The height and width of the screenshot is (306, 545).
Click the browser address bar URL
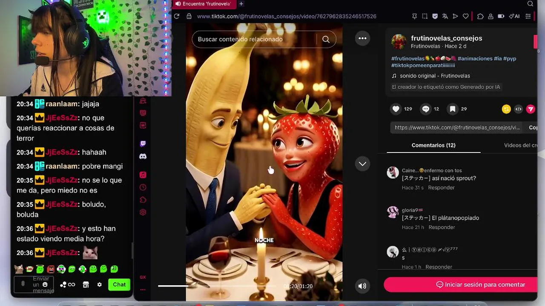[287, 16]
